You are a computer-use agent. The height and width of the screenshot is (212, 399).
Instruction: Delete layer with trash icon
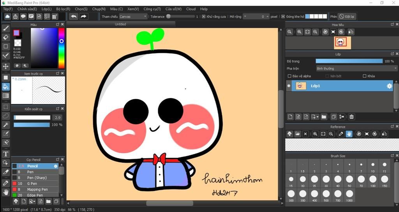tap(351, 117)
